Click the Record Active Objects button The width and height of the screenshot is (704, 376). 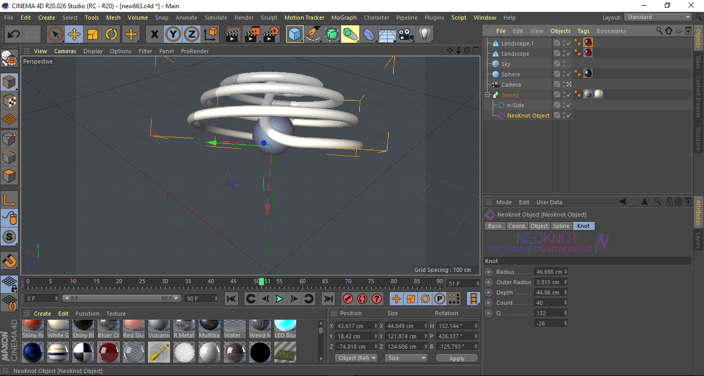(348, 299)
